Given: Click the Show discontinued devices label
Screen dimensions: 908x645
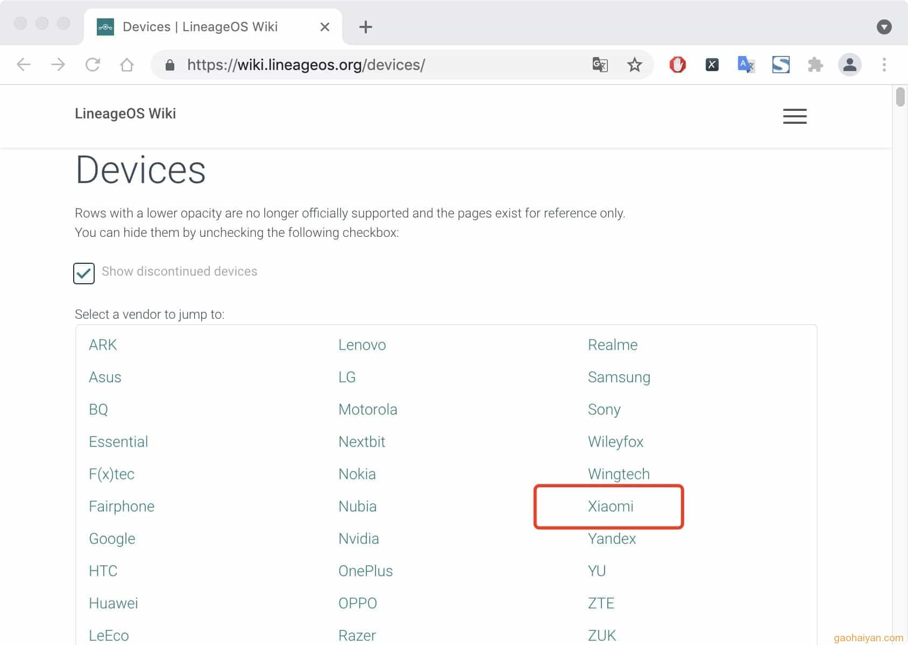Looking at the screenshot, I should [x=179, y=271].
